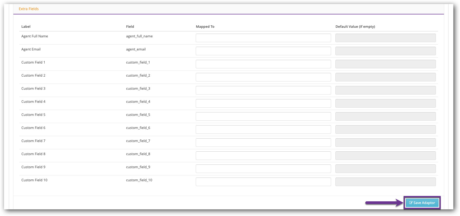Click Default Value field for Custom Field 10
460x216 pixels.
(x=386, y=182)
